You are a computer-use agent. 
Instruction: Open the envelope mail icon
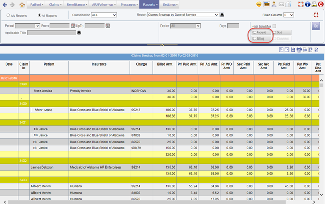281,4
